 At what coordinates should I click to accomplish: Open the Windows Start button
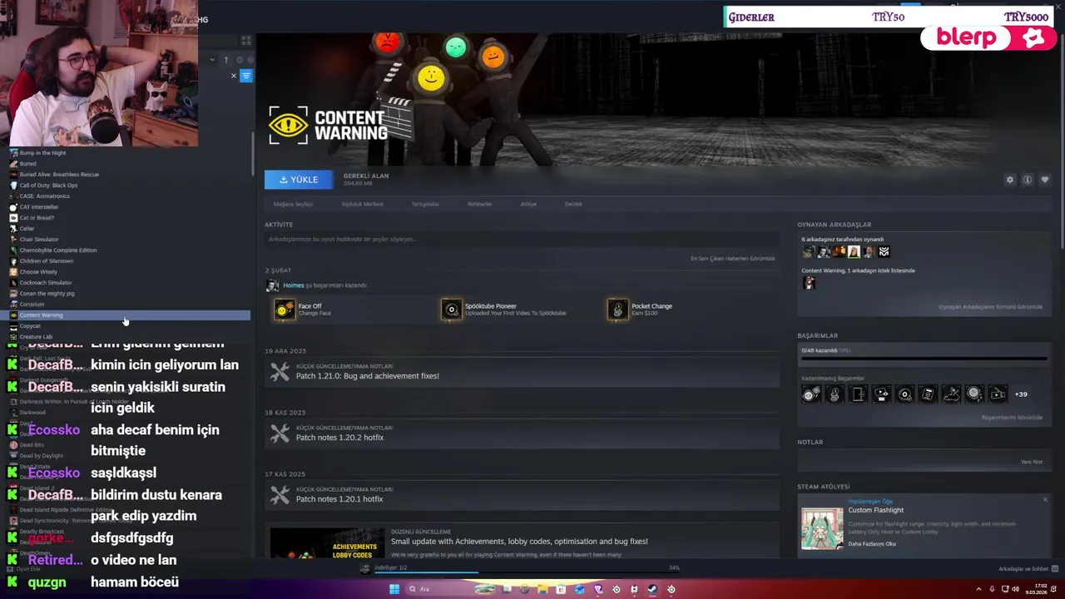[394, 589]
